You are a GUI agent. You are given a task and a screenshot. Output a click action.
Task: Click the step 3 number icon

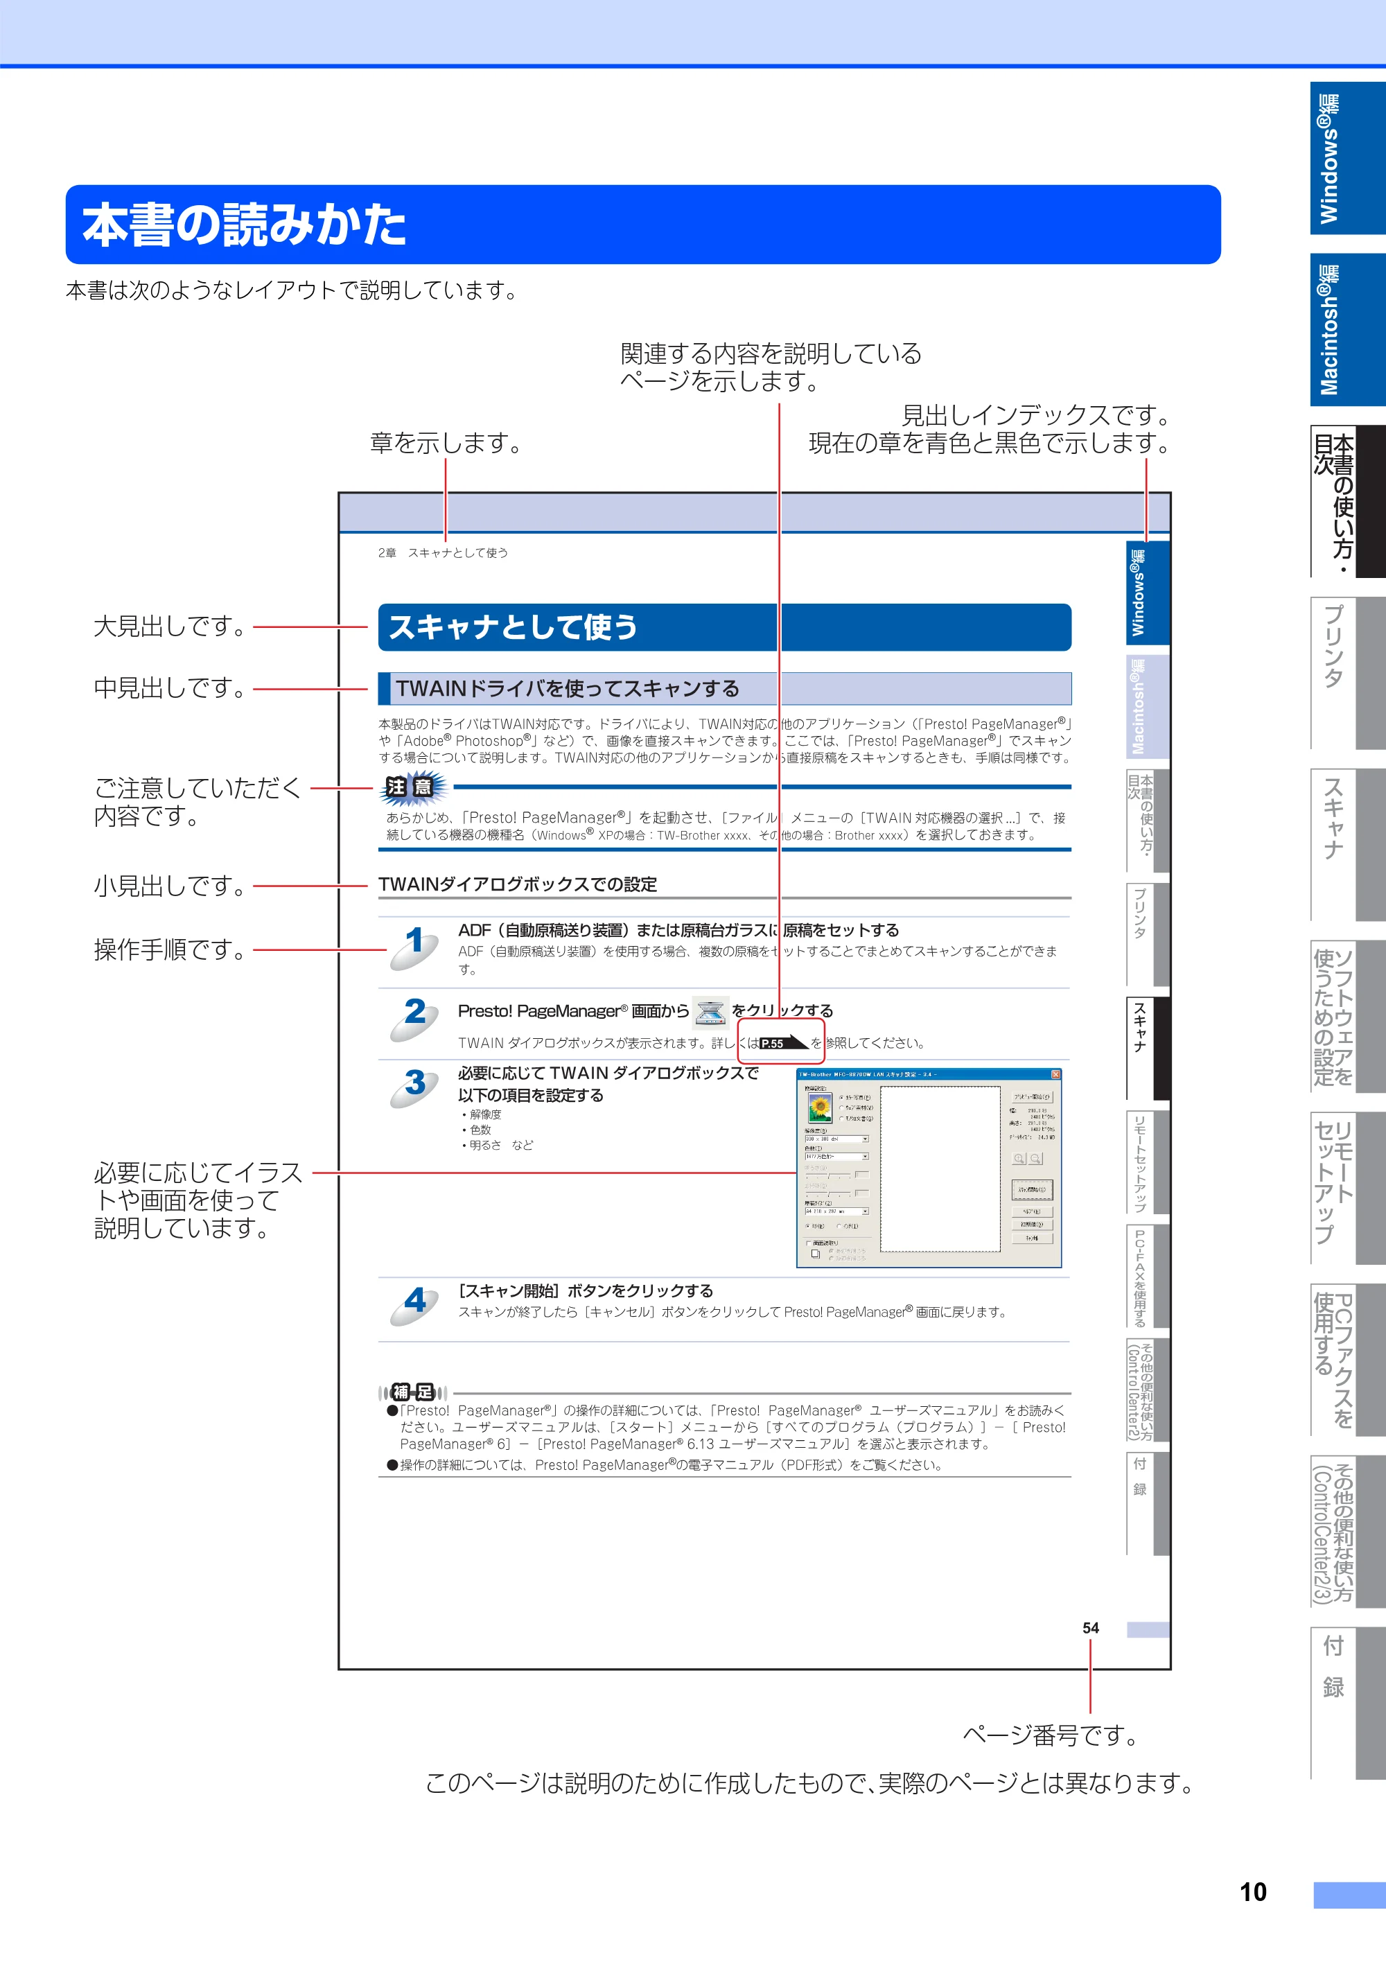414,1088
